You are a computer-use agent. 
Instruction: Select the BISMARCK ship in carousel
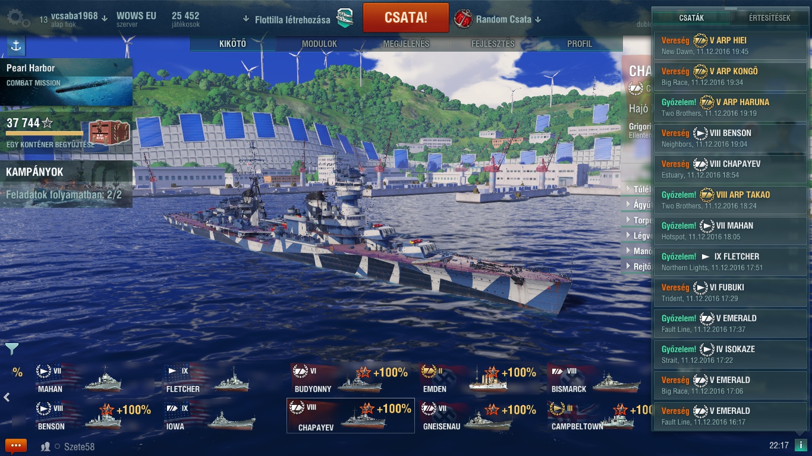[594, 380]
